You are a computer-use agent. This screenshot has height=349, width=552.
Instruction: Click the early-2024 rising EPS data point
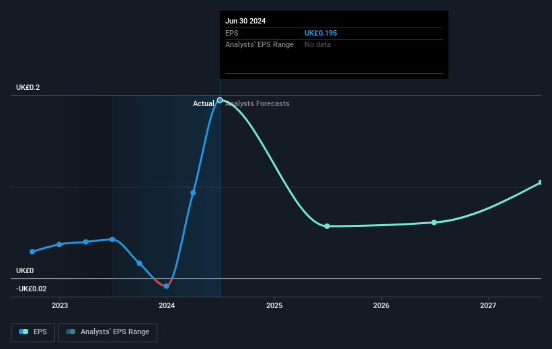[x=193, y=193]
